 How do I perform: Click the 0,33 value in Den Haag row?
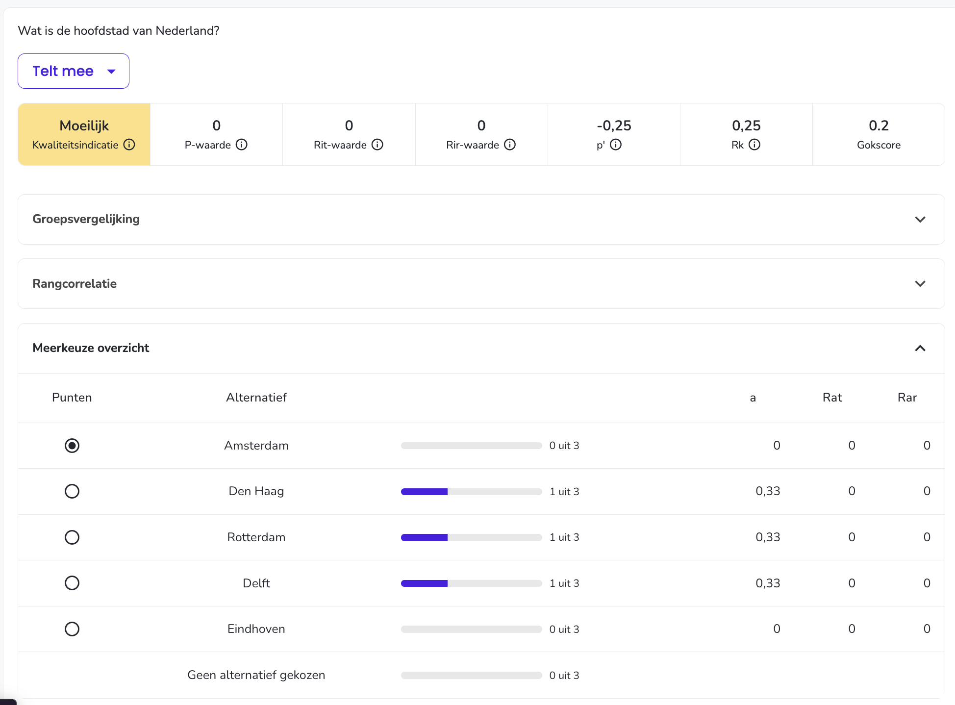click(768, 491)
